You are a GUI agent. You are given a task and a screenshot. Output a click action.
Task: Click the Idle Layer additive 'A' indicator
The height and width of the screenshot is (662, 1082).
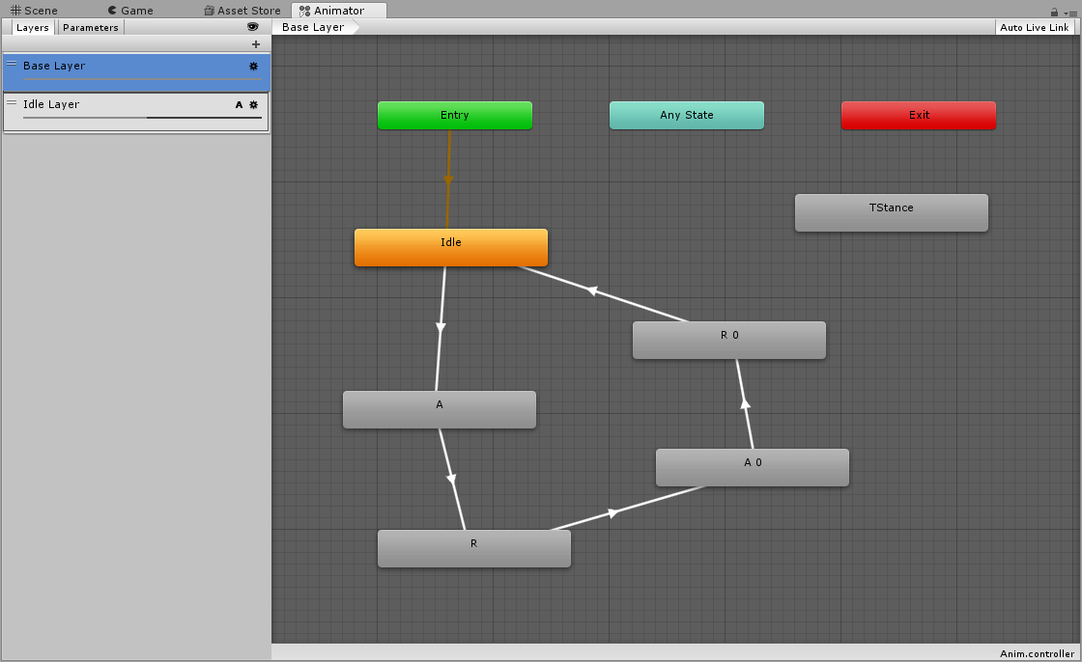point(239,104)
